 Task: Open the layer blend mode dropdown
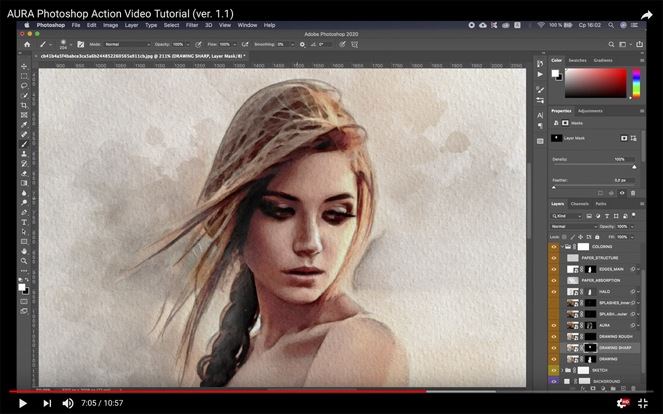pos(573,226)
